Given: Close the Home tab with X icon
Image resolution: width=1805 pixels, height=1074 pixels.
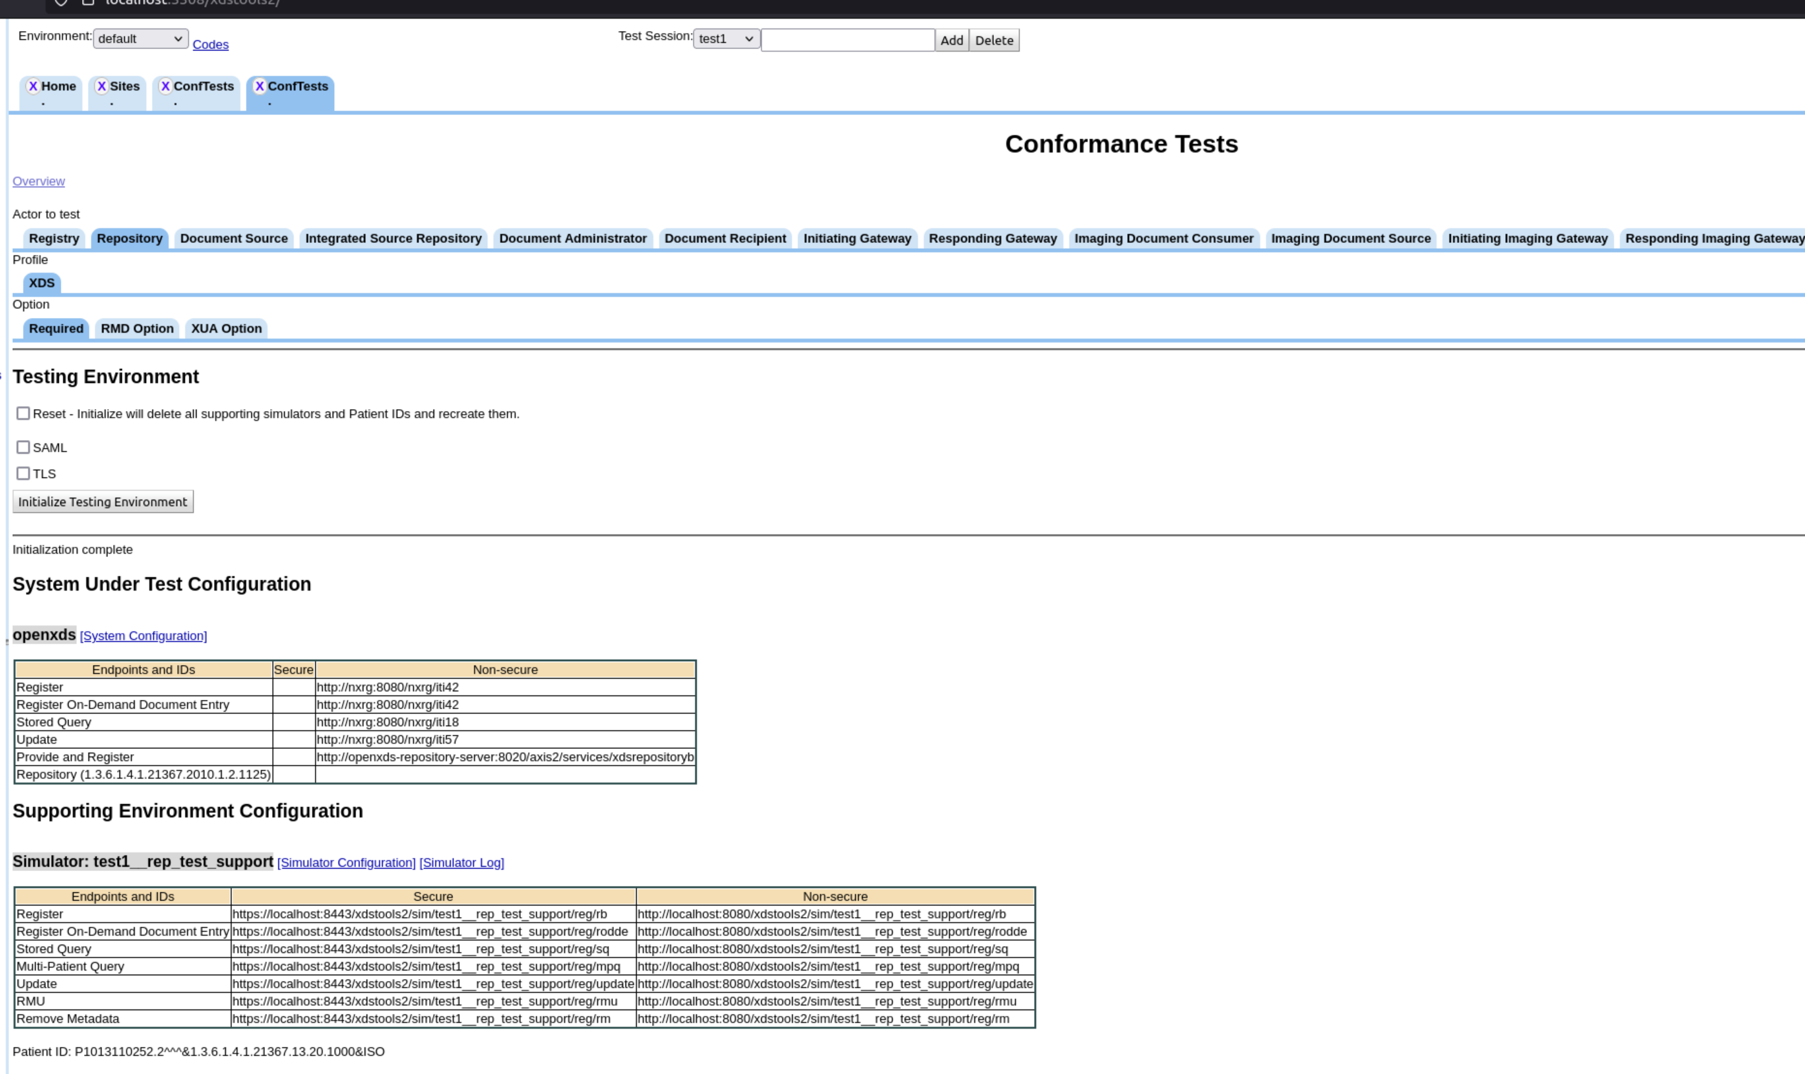Looking at the screenshot, I should (x=34, y=86).
